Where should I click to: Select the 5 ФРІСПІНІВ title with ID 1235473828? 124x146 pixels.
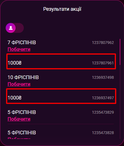tap(22, 133)
